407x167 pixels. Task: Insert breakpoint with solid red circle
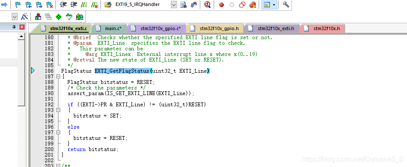click(x=221, y=5)
